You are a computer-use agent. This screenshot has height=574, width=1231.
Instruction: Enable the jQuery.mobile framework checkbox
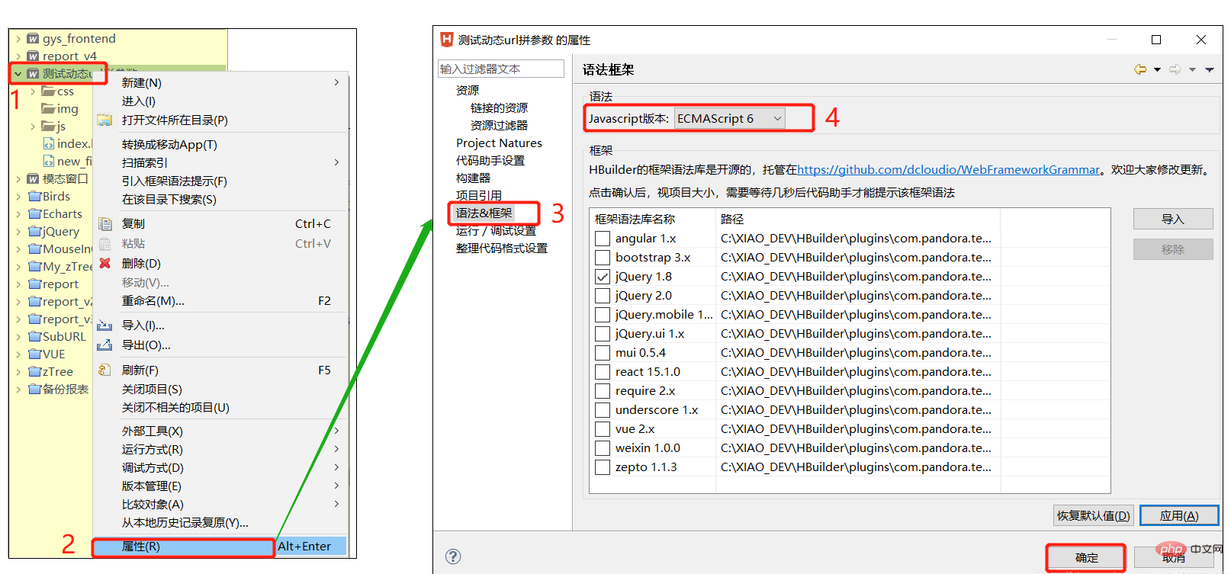603,315
